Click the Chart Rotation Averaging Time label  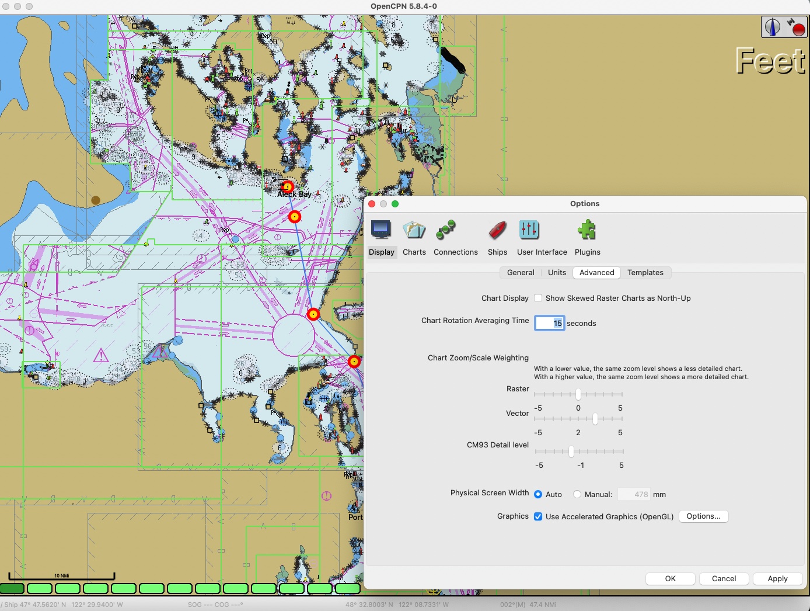pyautogui.click(x=475, y=321)
